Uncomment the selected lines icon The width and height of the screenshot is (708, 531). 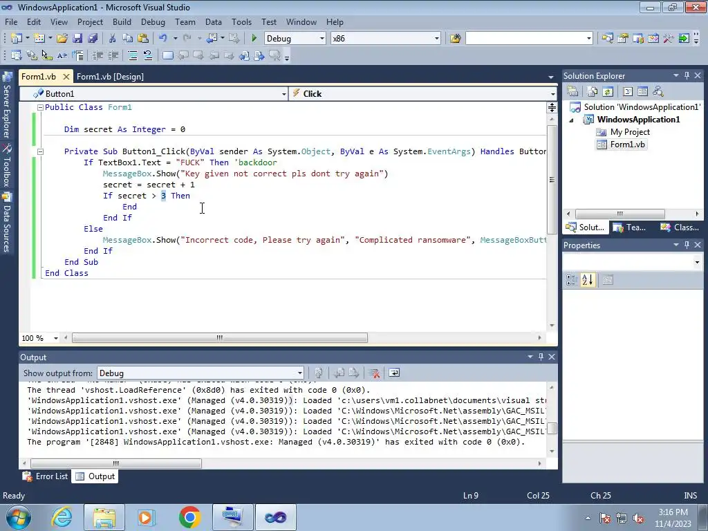[148, 55]
